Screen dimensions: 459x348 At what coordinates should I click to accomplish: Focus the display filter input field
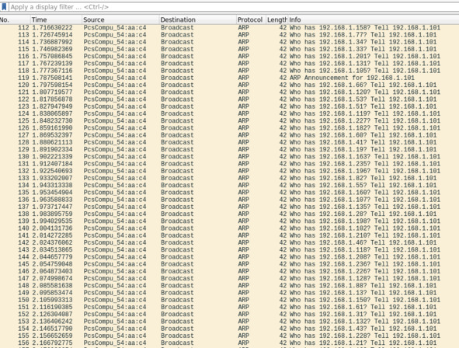point(234,7)
